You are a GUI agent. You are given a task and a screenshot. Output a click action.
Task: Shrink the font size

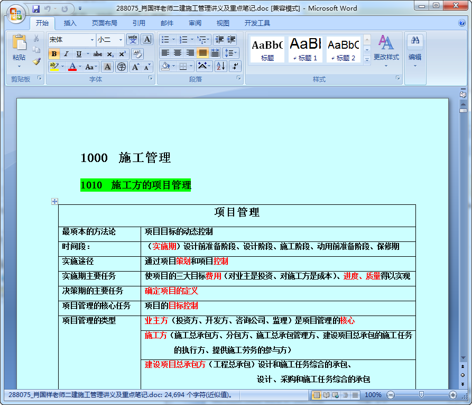click(x=147, y=67)
